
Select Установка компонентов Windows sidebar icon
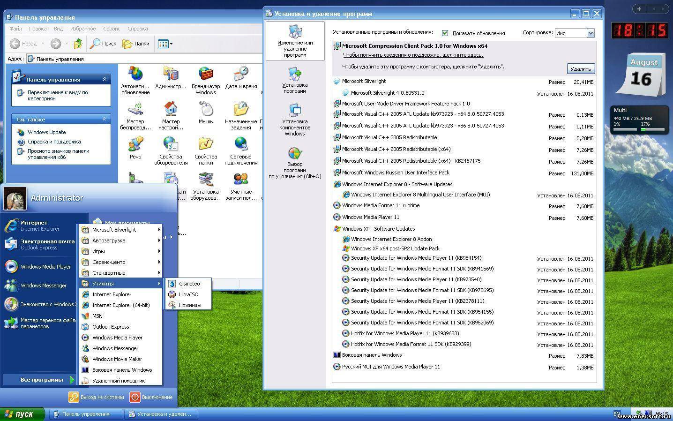point(295,120)
